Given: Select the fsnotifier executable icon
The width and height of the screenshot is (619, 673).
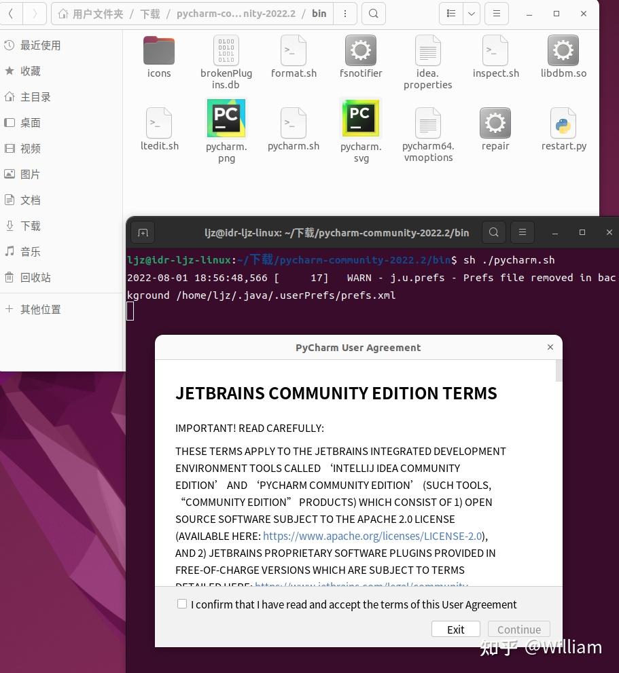Looking at the screenshot, I should [361, 51].
